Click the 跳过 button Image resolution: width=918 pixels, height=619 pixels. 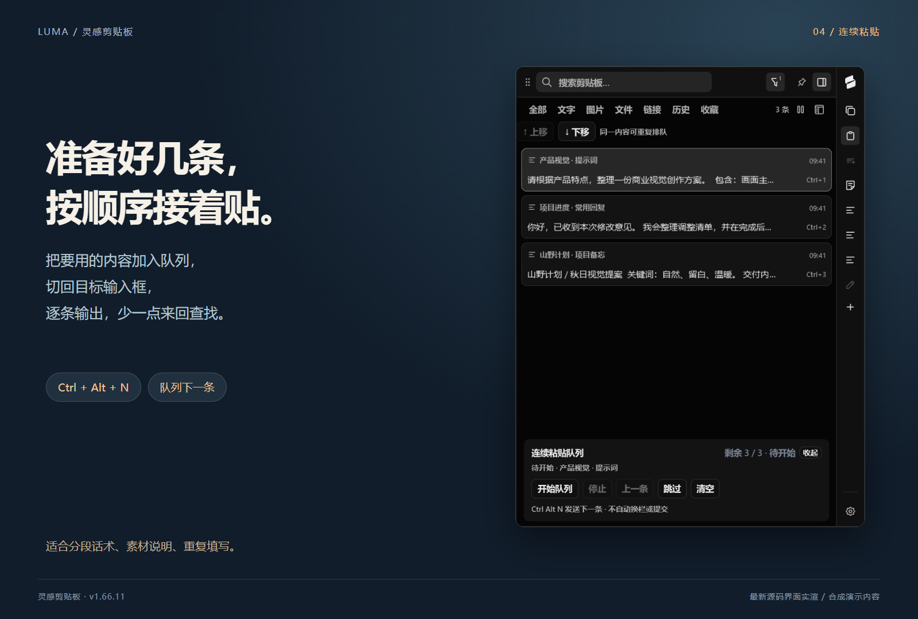pyautogui.click(x=672, y=489)
